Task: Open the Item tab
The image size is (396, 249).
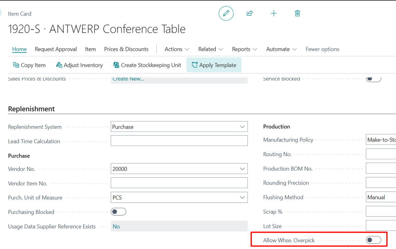Action: (x=90, y=49)
